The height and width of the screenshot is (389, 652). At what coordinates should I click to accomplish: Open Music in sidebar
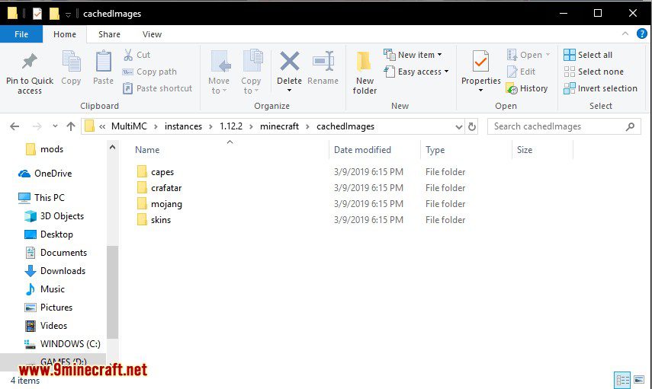tap(44, 289)
